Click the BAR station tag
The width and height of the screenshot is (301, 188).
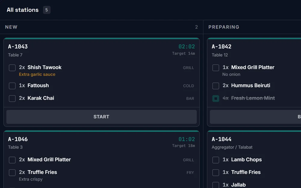point(190,98)
